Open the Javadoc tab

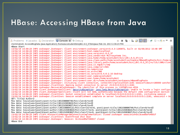(x=31, y=41)
